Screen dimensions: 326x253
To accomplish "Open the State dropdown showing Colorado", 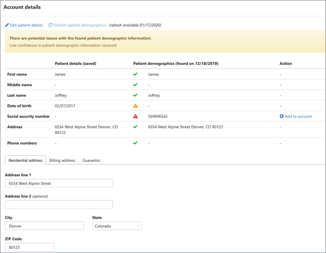I will [x=117, y=226].
